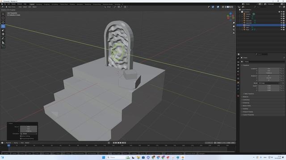The image size is (286, 160).
Task: Expand the Viewport Display panel
Action: tap(248, 112)
